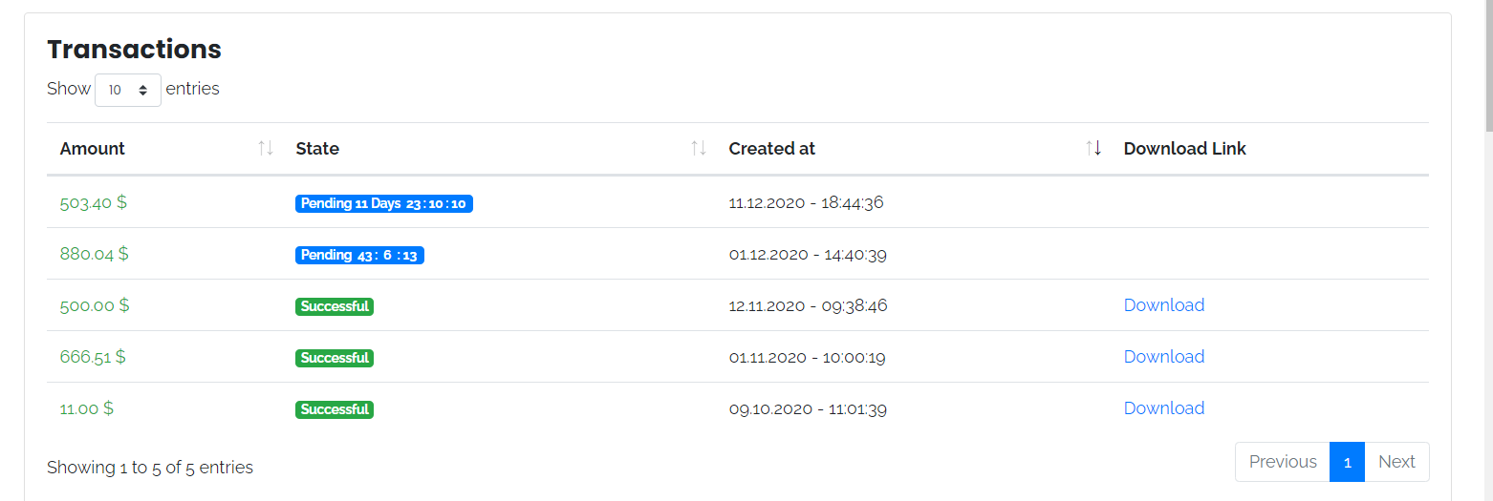The height and width of the screenshot is (501, 1493).
Task: Click the 503.40 $ amount
Action: [93, 202]
